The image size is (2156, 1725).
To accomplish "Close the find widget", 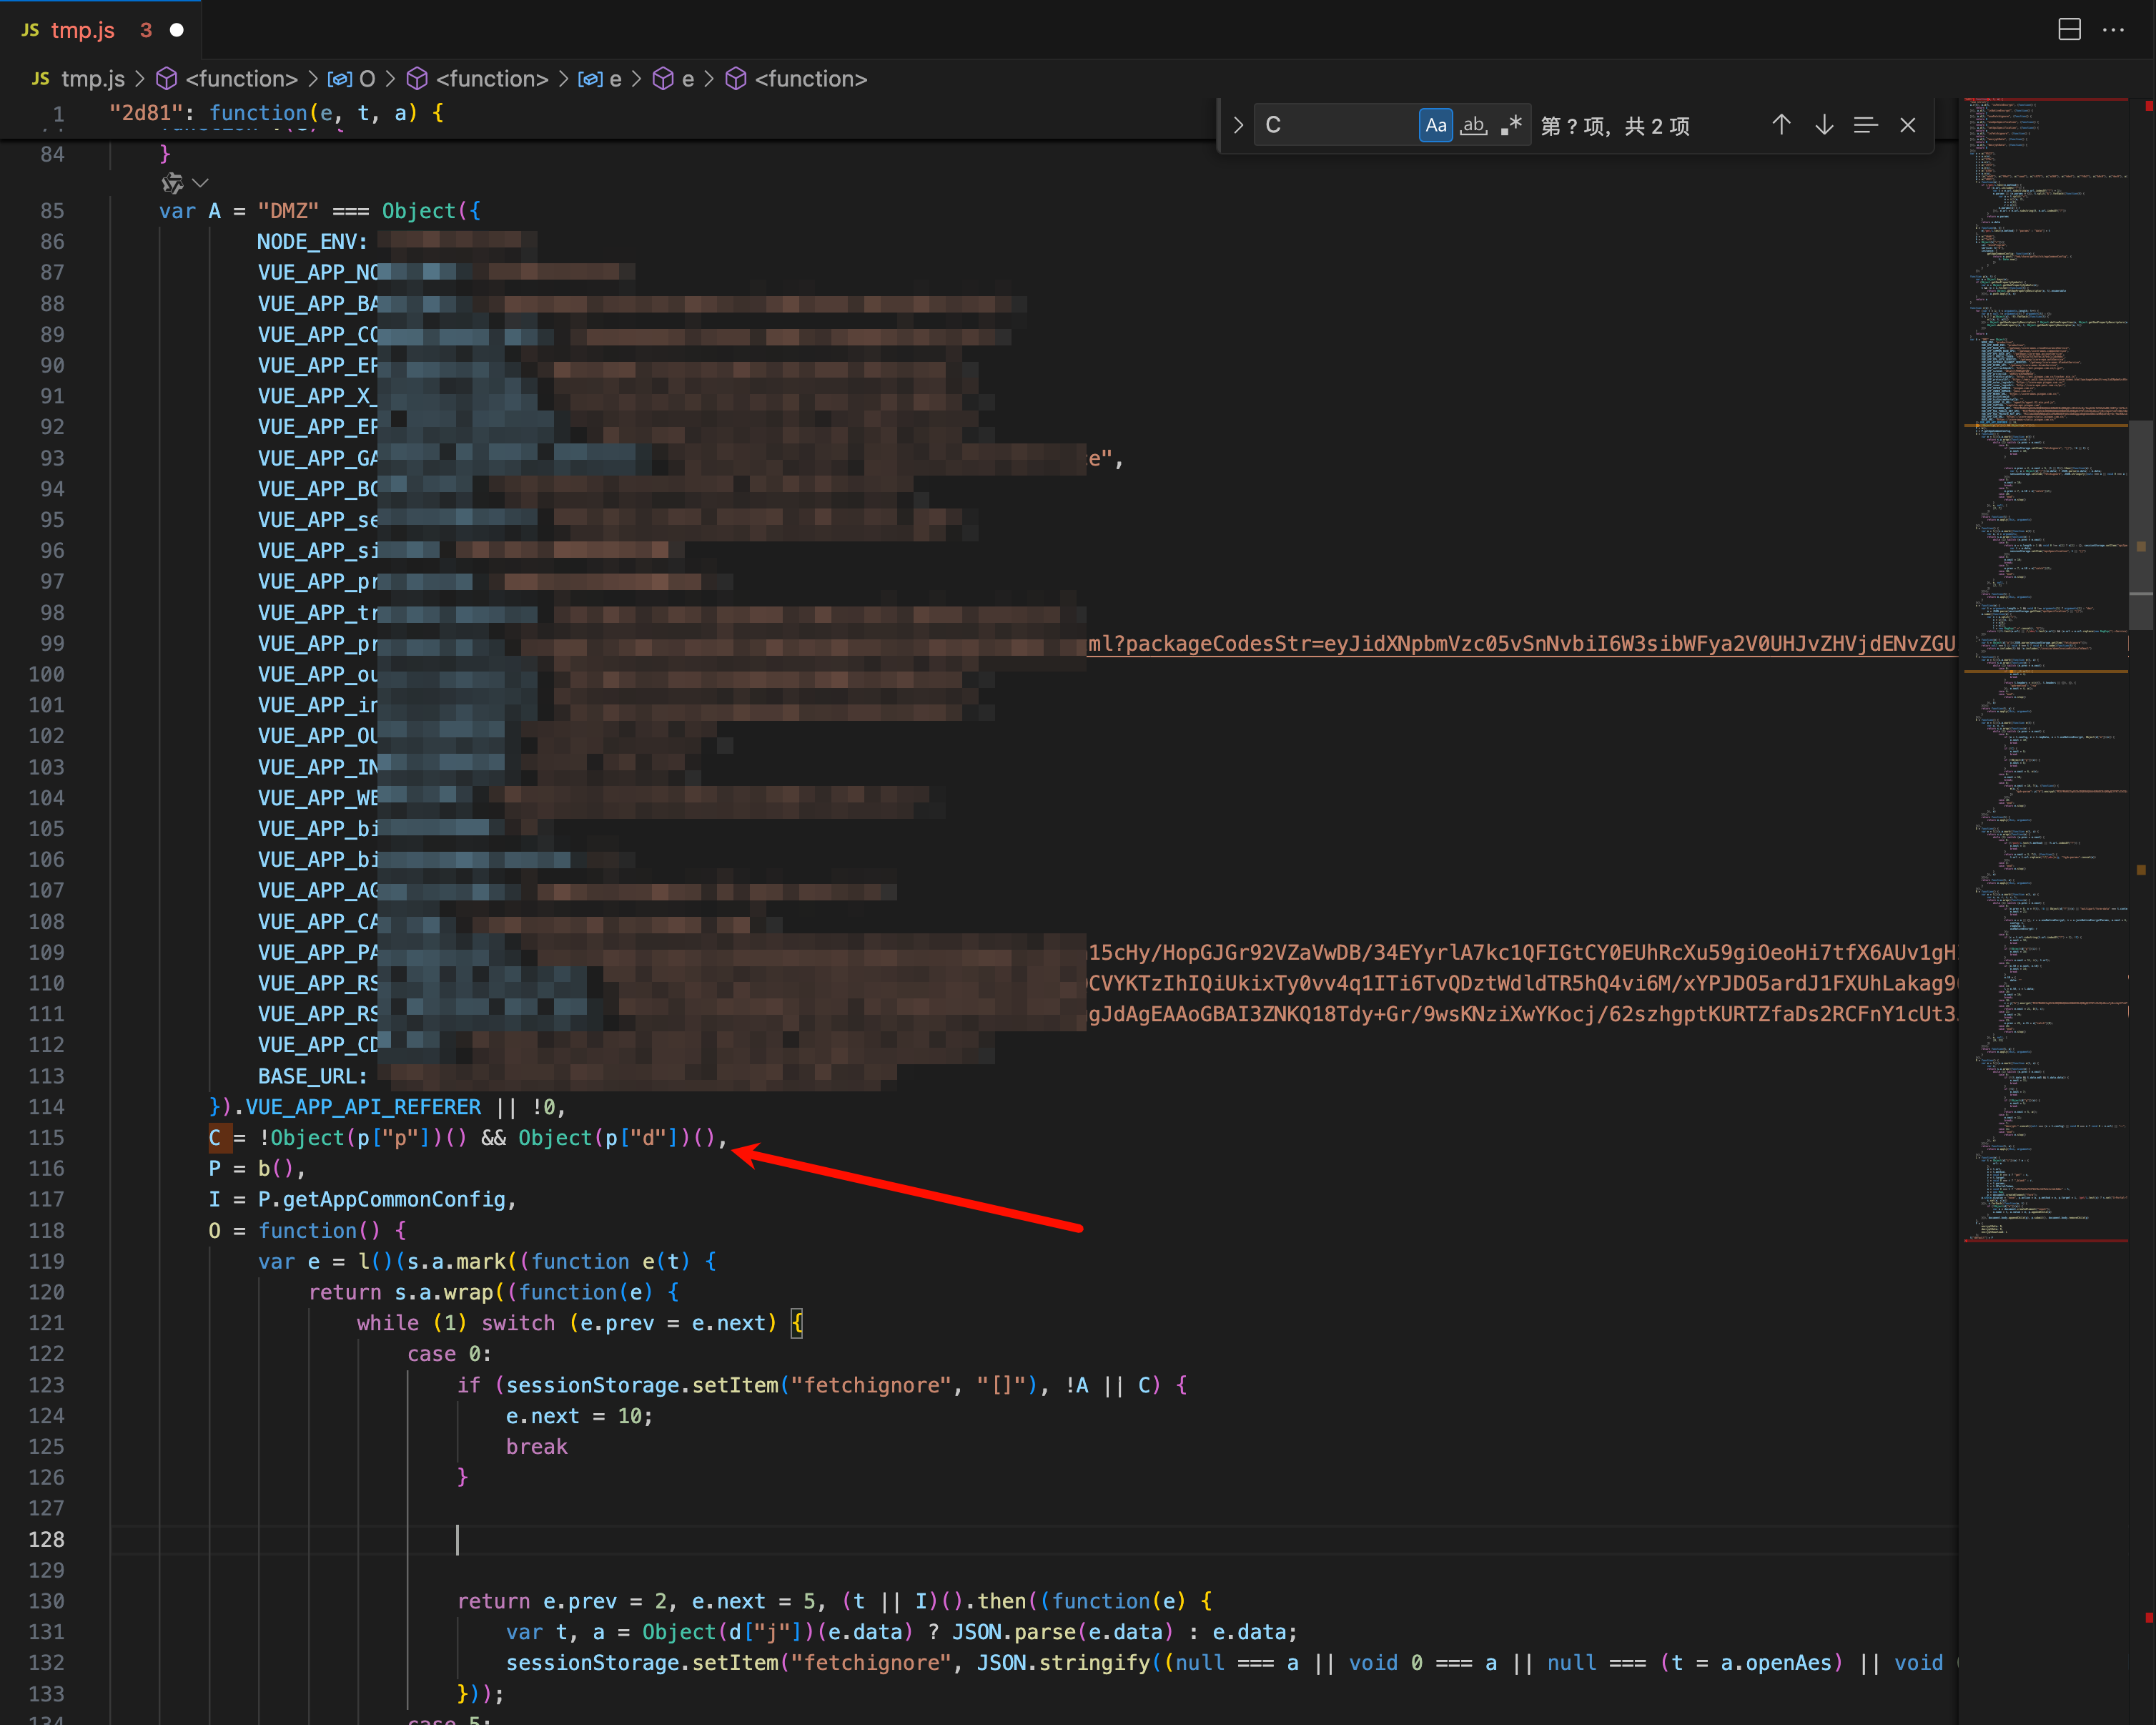I will [1908, 125].
